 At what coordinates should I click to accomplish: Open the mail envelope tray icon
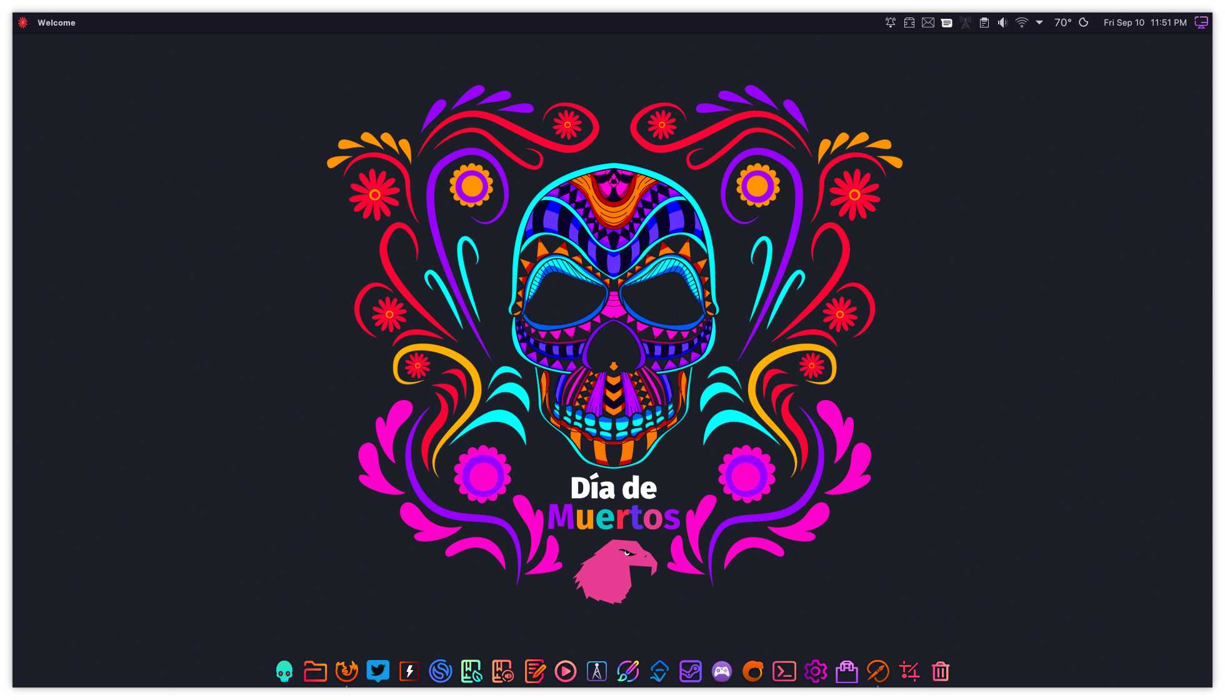point(928,22)
